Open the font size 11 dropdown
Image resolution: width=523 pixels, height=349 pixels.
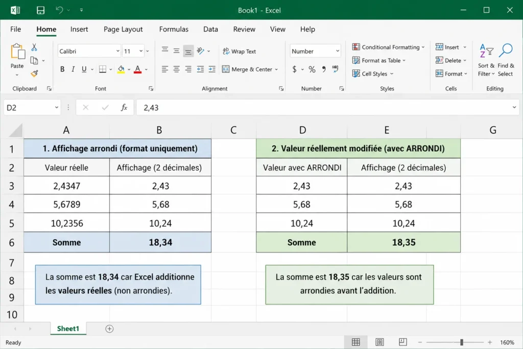[141, 51]
